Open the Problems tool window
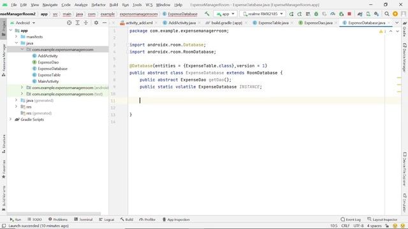The image size is (408, 229). [x=58, y=219]
